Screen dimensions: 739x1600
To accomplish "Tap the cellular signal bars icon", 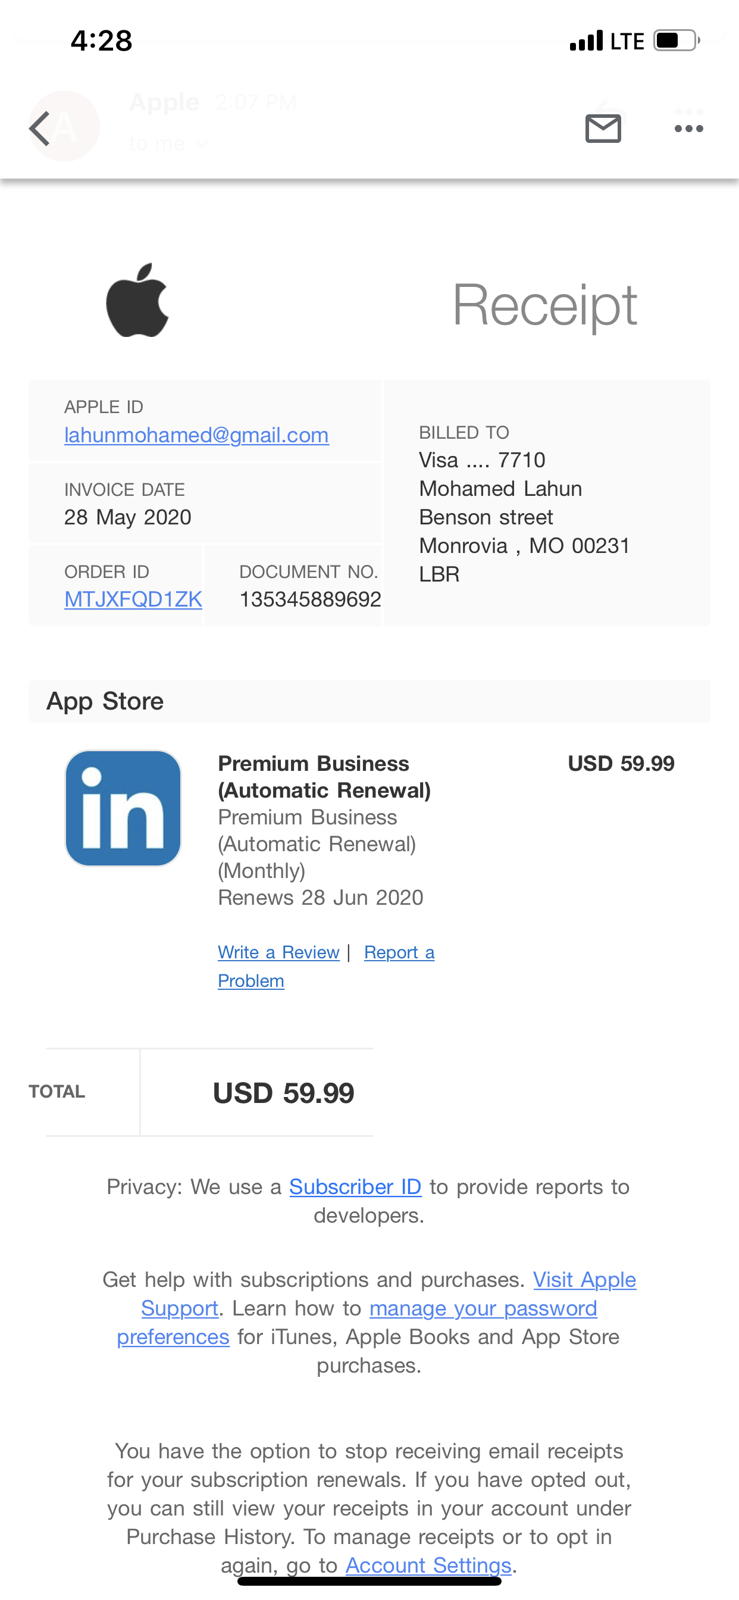I will pyautogui.click(x=585, y=41).
